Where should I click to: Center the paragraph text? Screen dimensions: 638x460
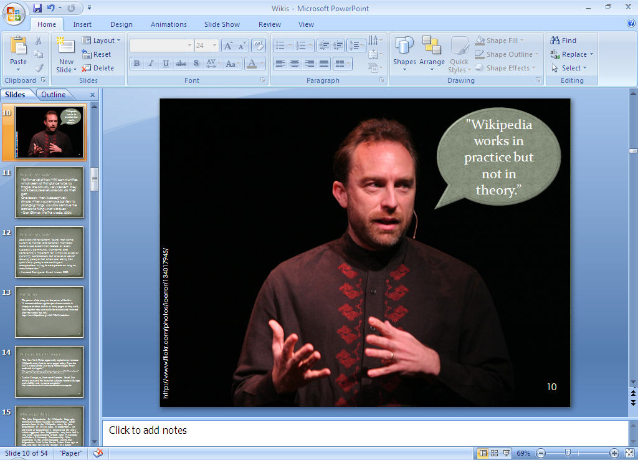295,64
